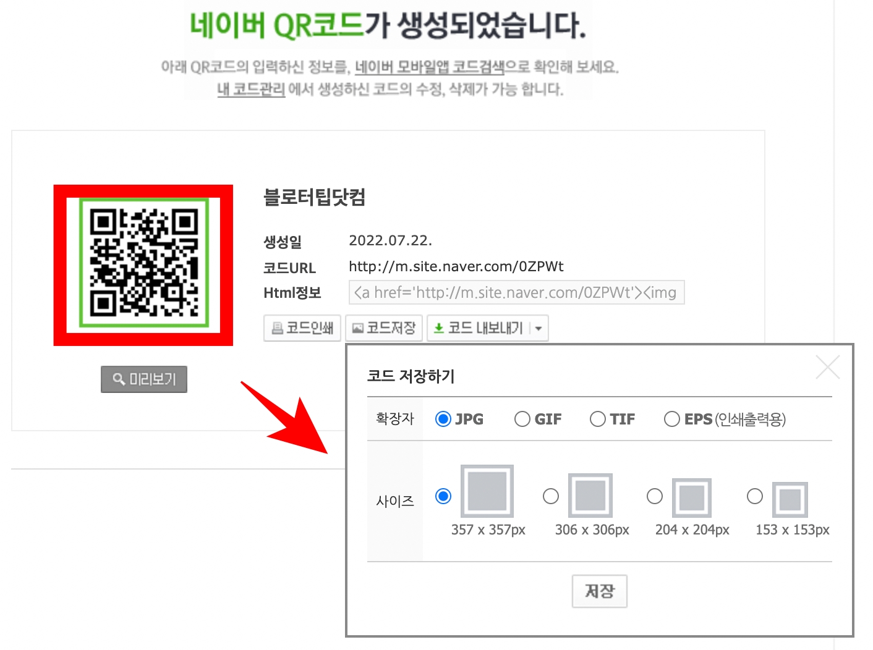Click the creation date 2022.07.22. text
The width and height of the screenshot is (873, 650).
391,240
